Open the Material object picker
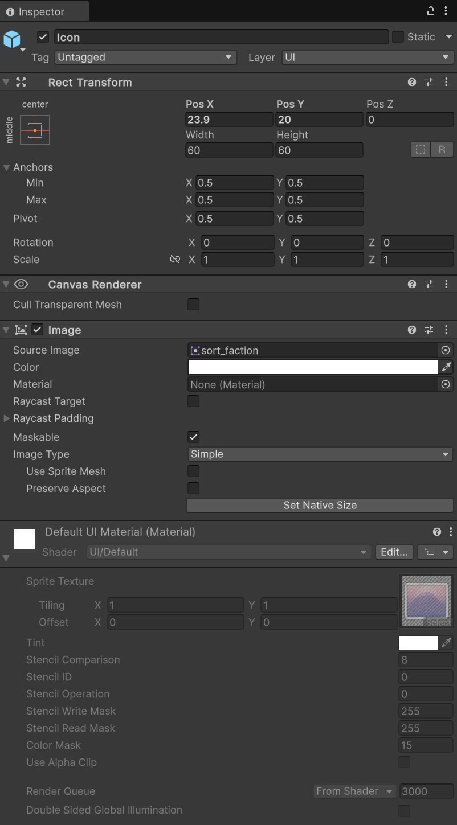457x825 pixels. [445, 384]
